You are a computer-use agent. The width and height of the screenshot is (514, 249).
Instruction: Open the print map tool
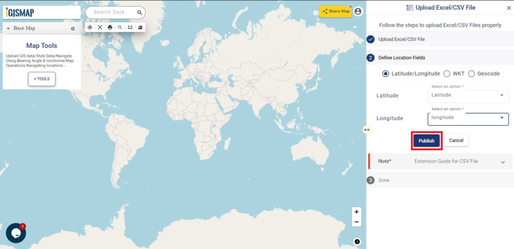click(110, 27)
